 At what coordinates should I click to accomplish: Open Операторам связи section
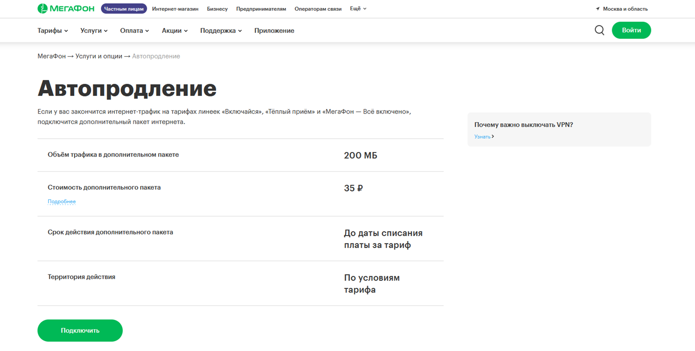click(318, 9)
